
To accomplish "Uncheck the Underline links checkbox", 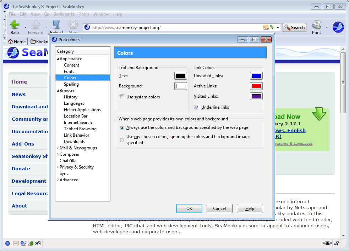I will pyautogui.click(x=197, y=107).
